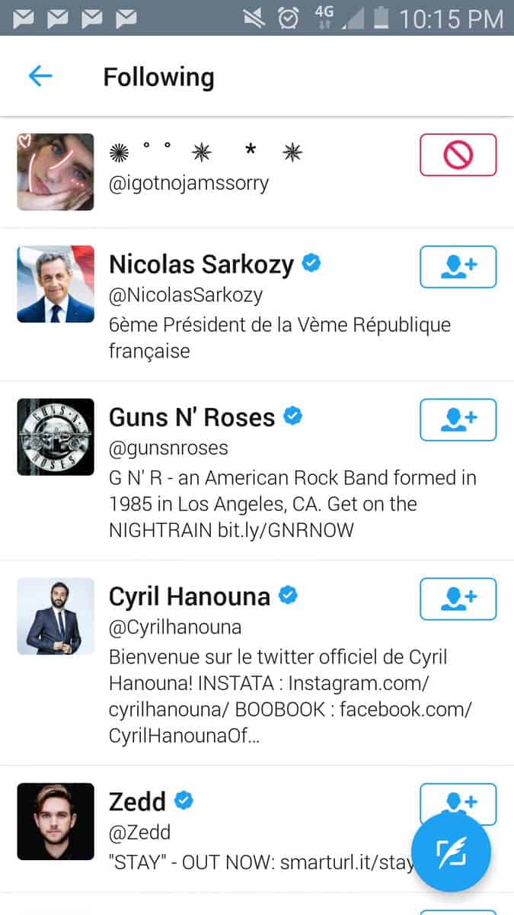
Task: Open the @gunsnroses handle
Action: coord(168,448)
